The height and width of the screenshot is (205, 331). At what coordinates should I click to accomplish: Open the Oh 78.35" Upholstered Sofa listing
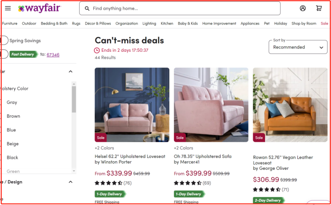tap(202, 156)
